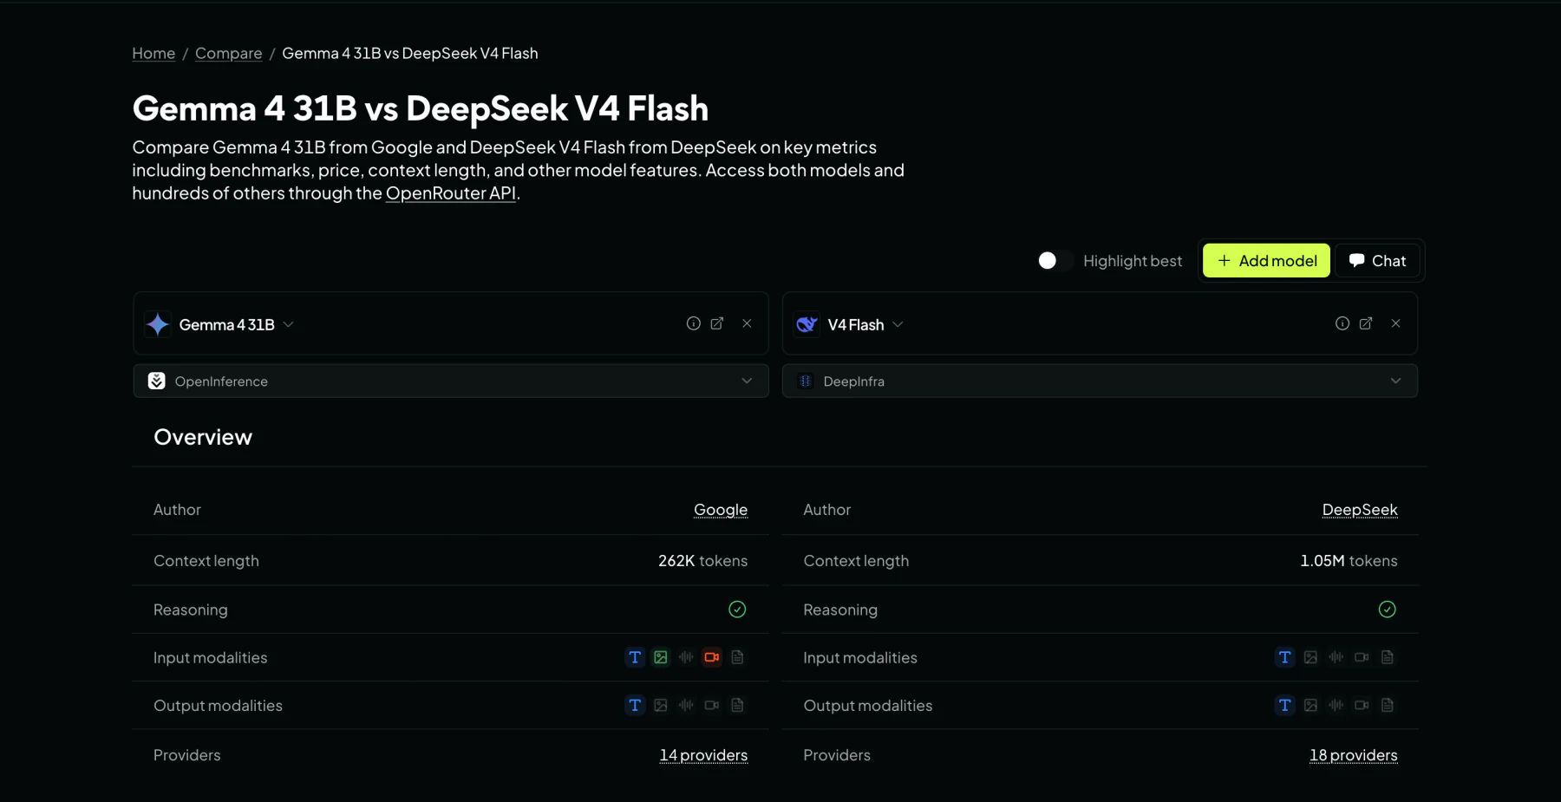Open the Compare breadcrumb link
The width and height of the screenshot is (1561, 802).
[228, 54]
